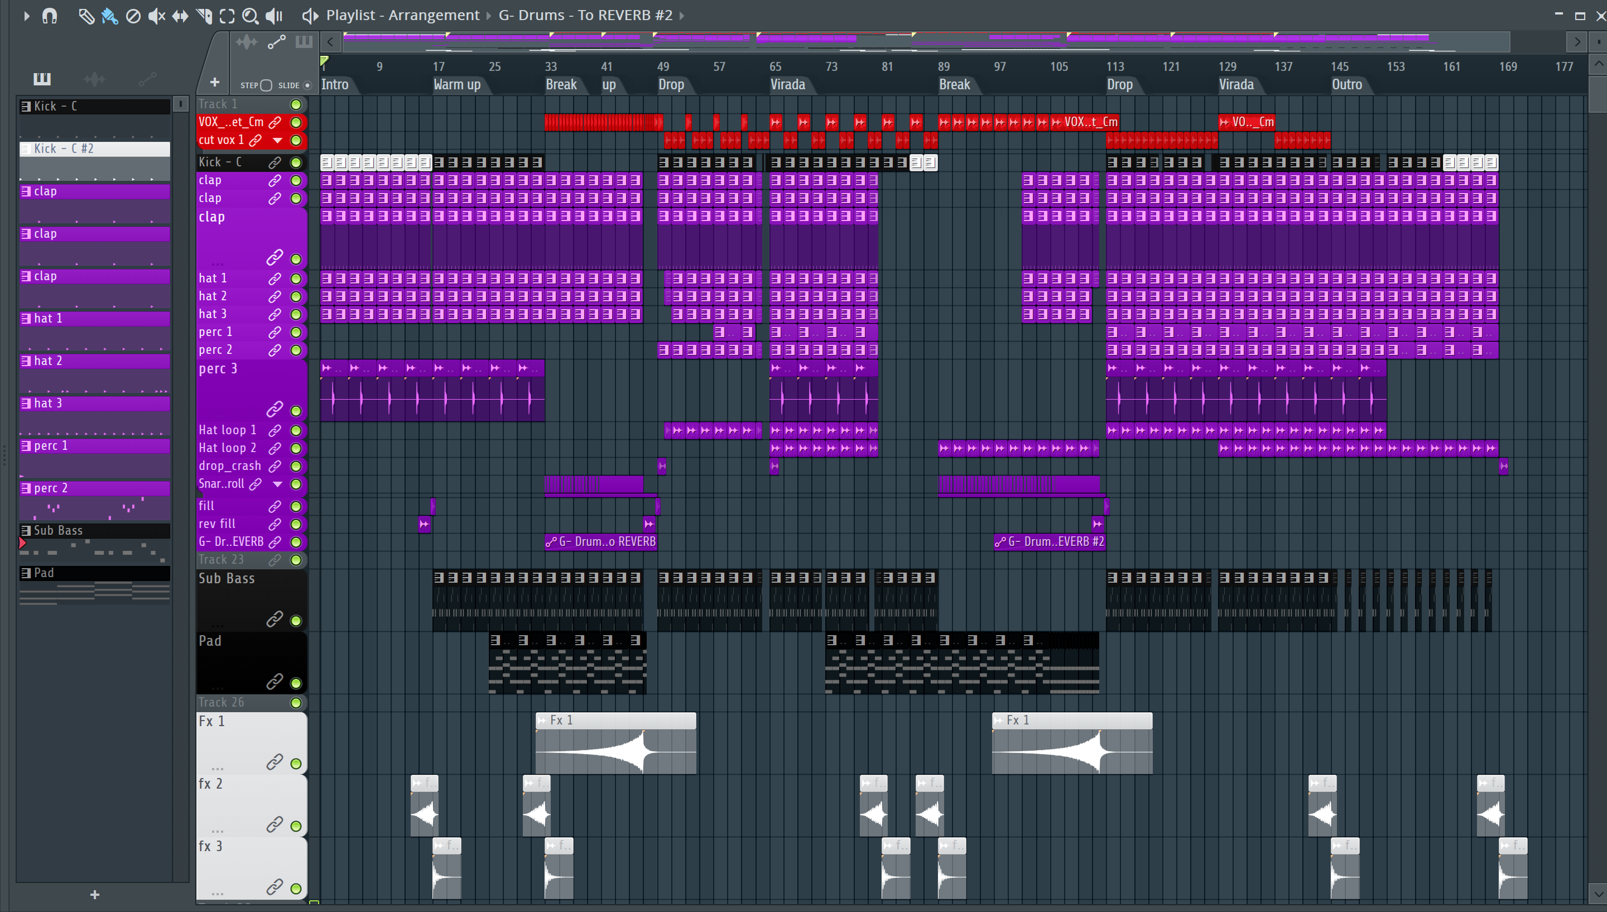
Task: Click the link icon on Pad track
Action: point(275,681)
